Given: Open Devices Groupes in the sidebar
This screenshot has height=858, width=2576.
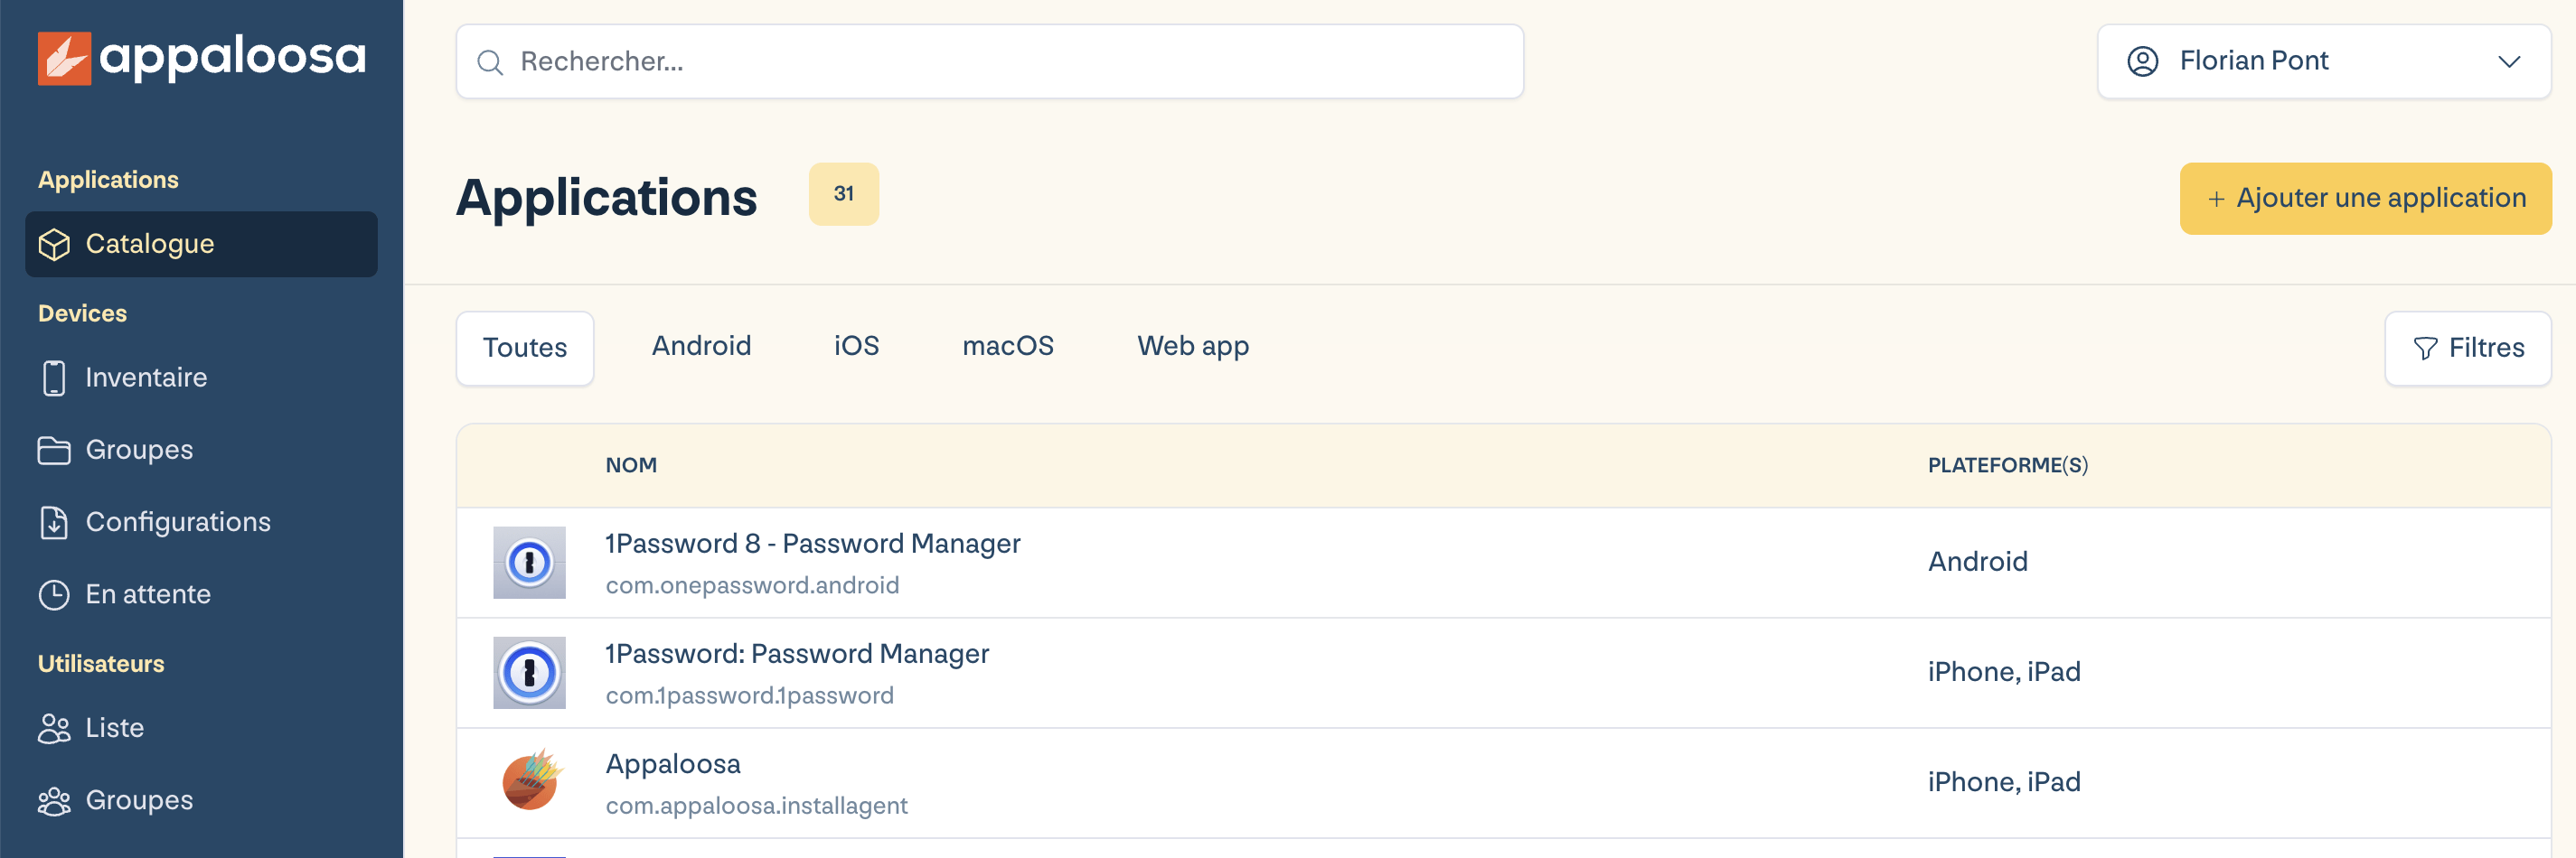Looking at the screenshot, I should click(201, 452).
